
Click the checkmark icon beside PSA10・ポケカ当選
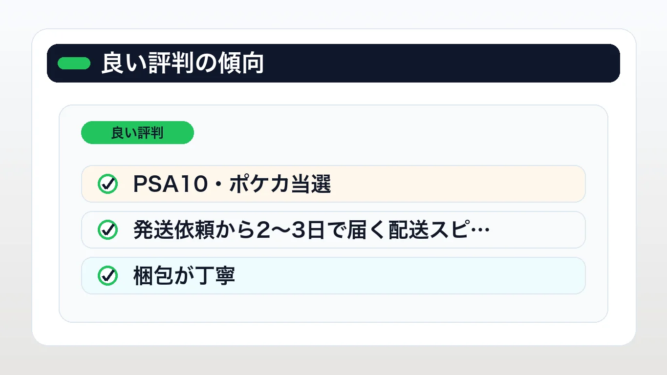(108, 184)
